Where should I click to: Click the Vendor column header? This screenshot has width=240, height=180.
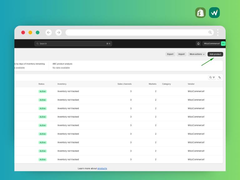(x=191, y=84)
